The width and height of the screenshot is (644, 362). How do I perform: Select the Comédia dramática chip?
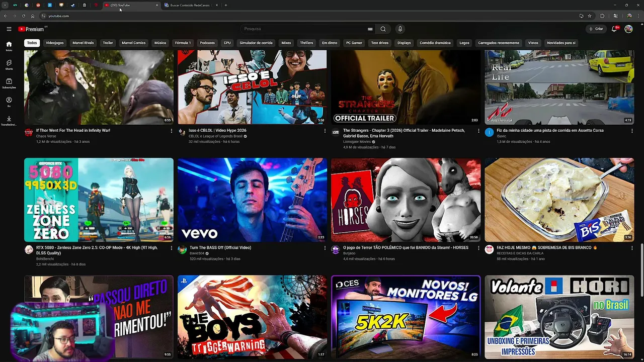point(435,43)
